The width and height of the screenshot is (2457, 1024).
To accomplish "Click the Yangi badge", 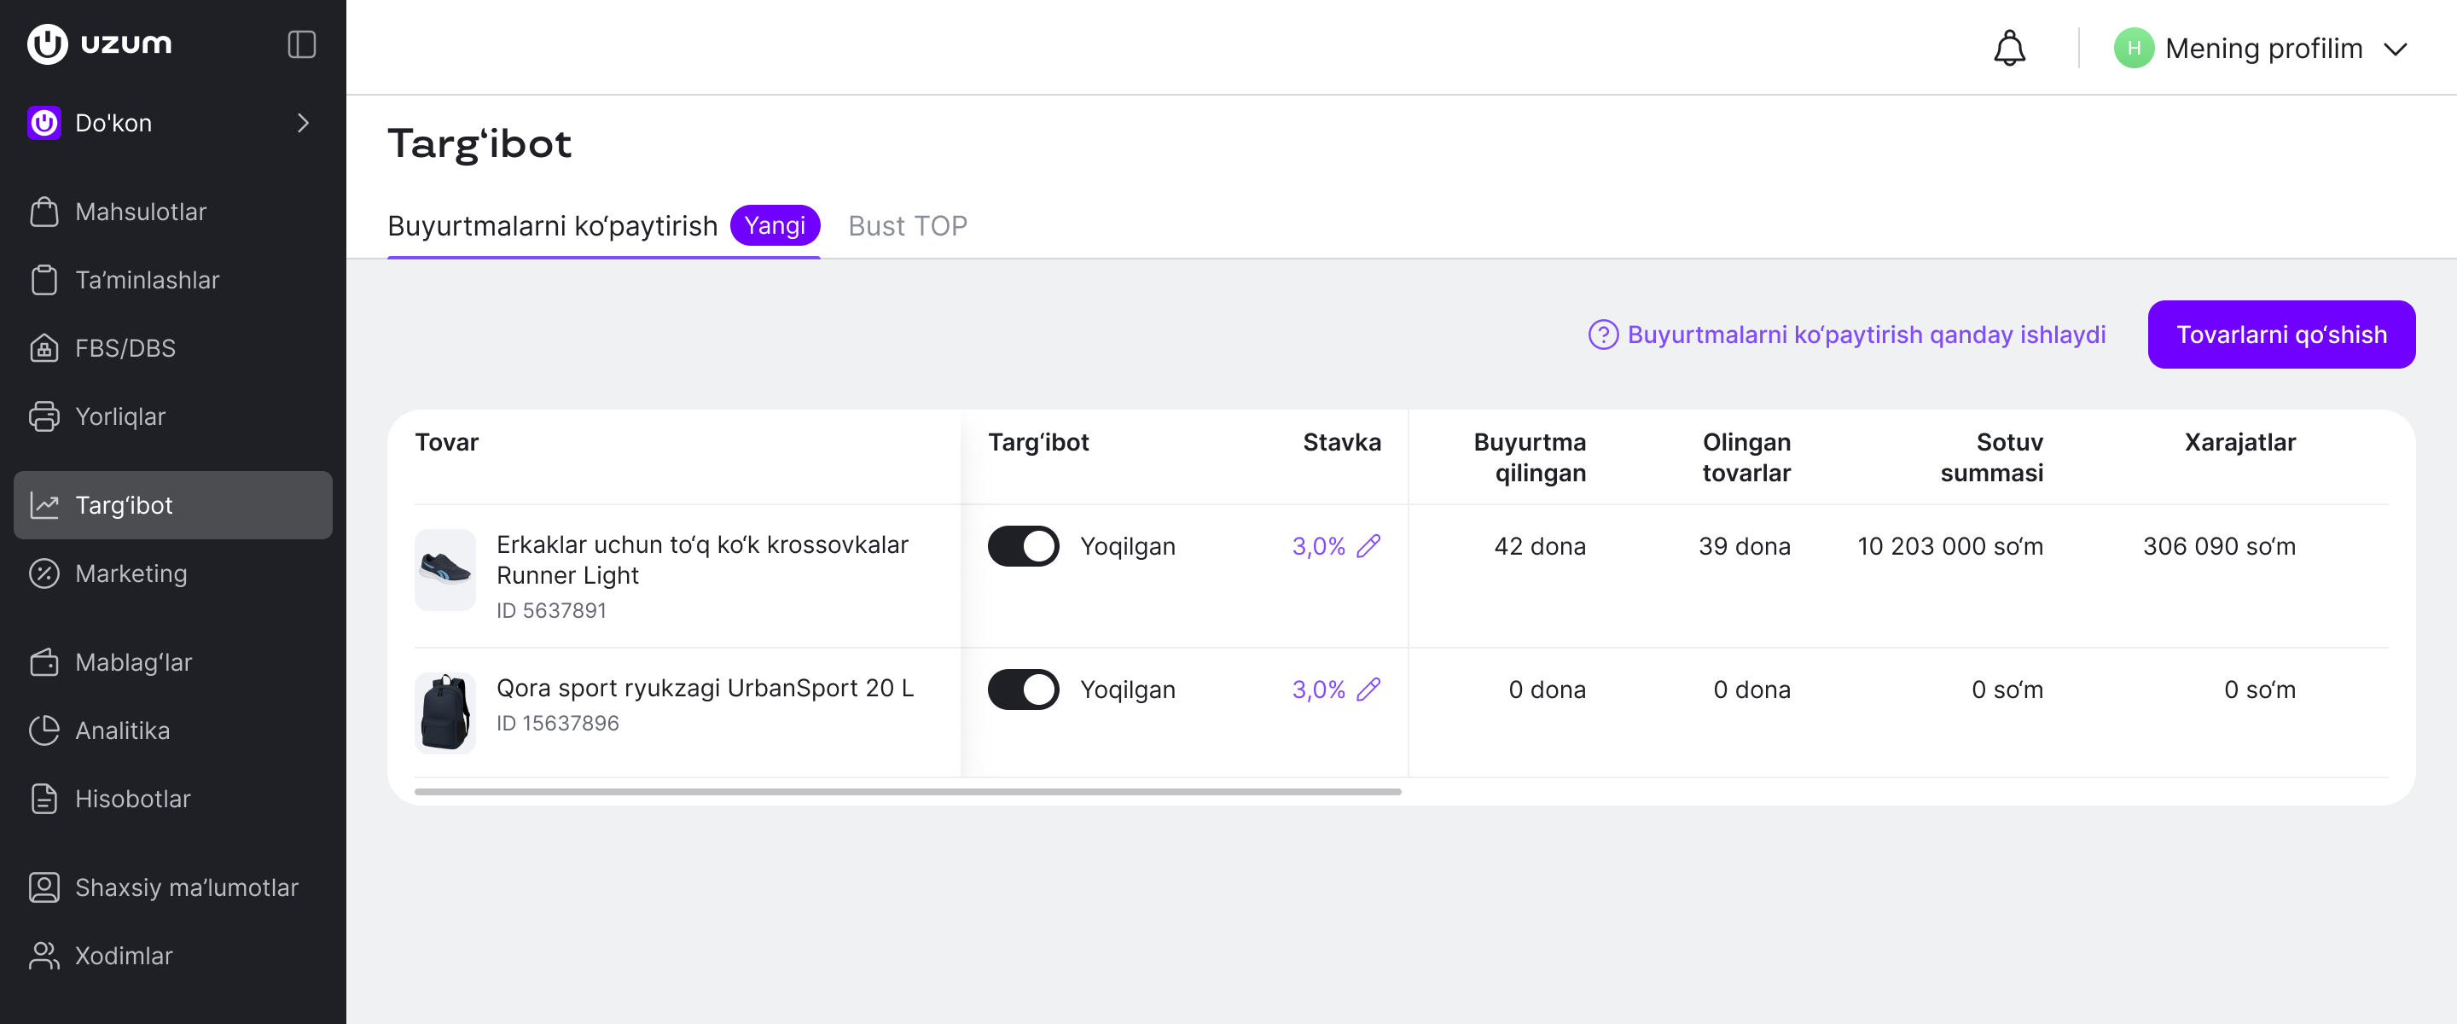I will coord(775,225).
